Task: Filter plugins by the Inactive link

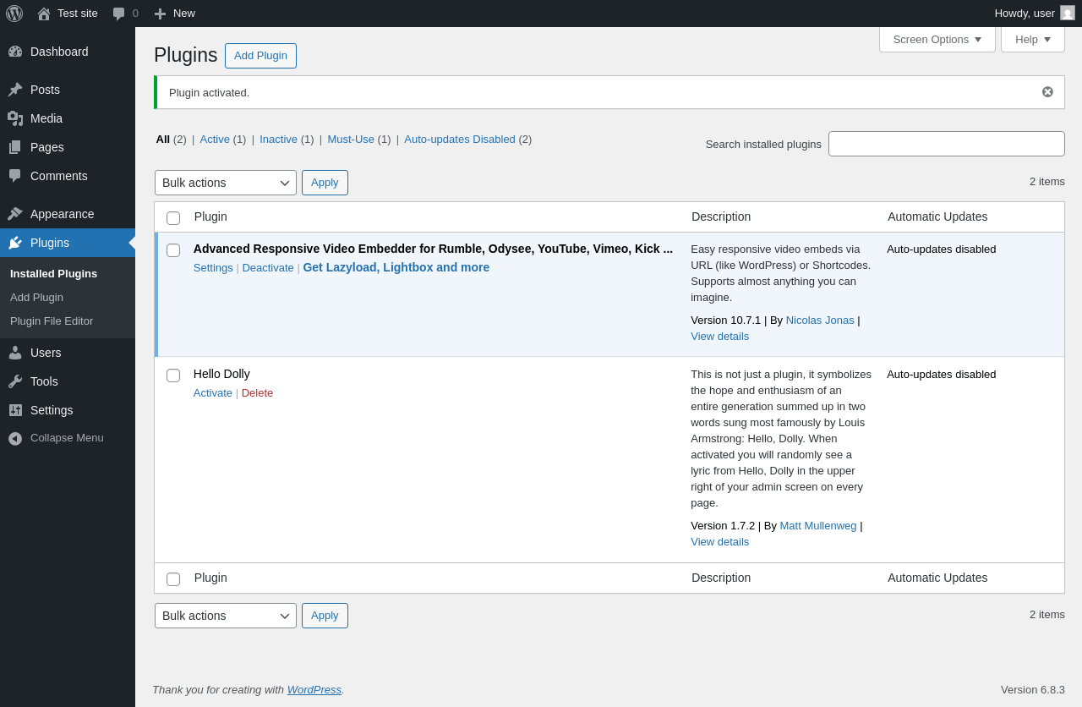Action: pos(278,140)
